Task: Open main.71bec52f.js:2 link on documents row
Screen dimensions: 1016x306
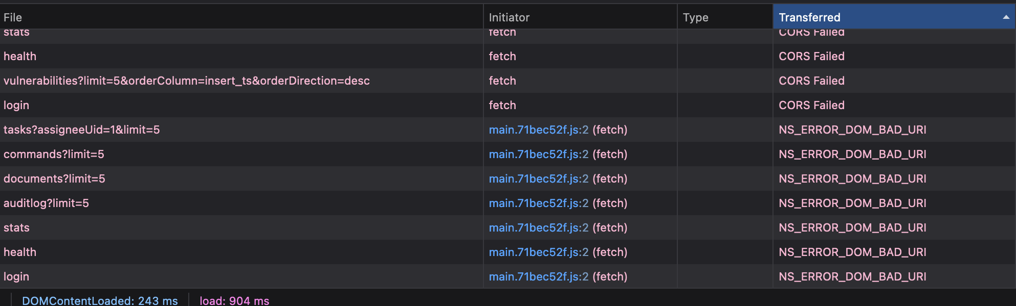Action: tap(537, 178)
